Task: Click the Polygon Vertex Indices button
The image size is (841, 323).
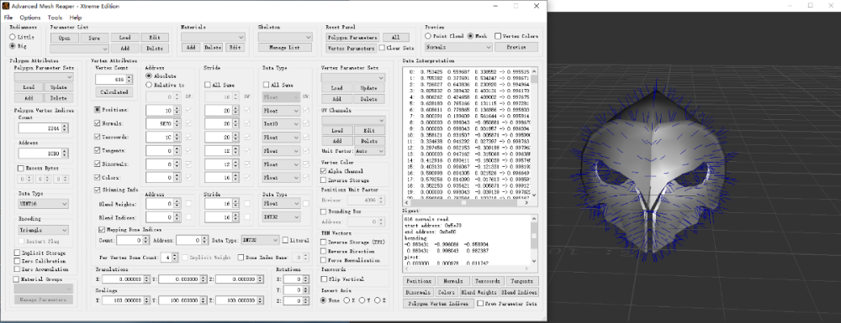Action: pos(437,303)
